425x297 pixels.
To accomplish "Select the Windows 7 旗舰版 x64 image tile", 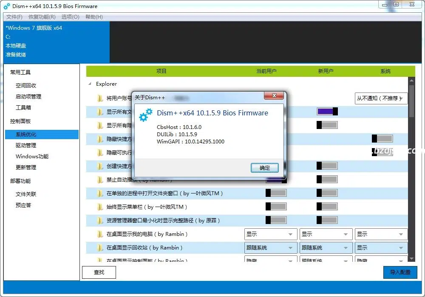I will click(x=57, y=42).
